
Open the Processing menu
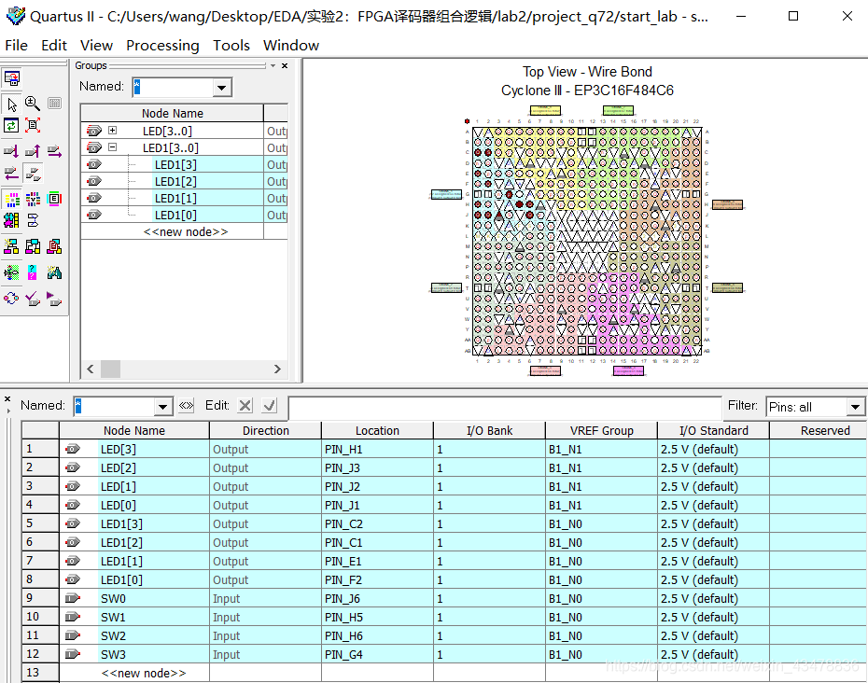coord(162,46)
